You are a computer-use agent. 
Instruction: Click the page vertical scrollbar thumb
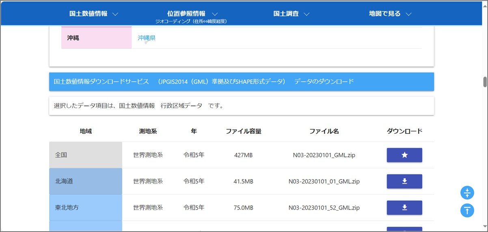(484, 82)
